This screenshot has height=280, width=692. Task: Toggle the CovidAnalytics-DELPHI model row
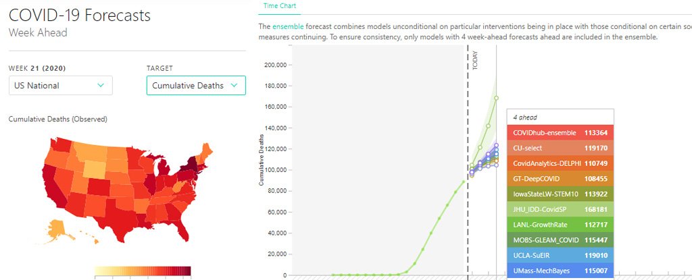(x=560, y=163)
